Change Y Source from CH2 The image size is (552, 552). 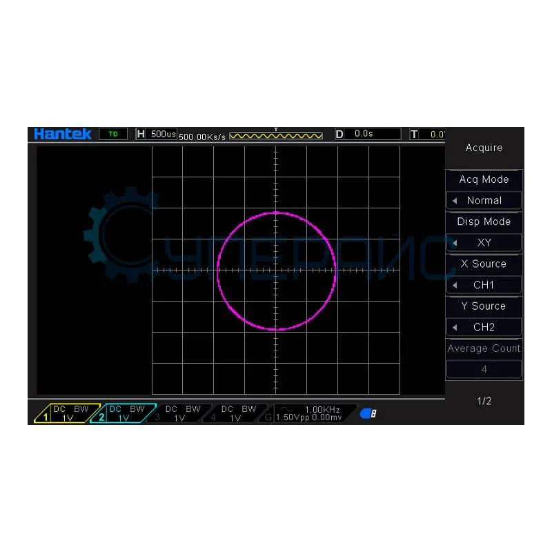click(484, 327)
